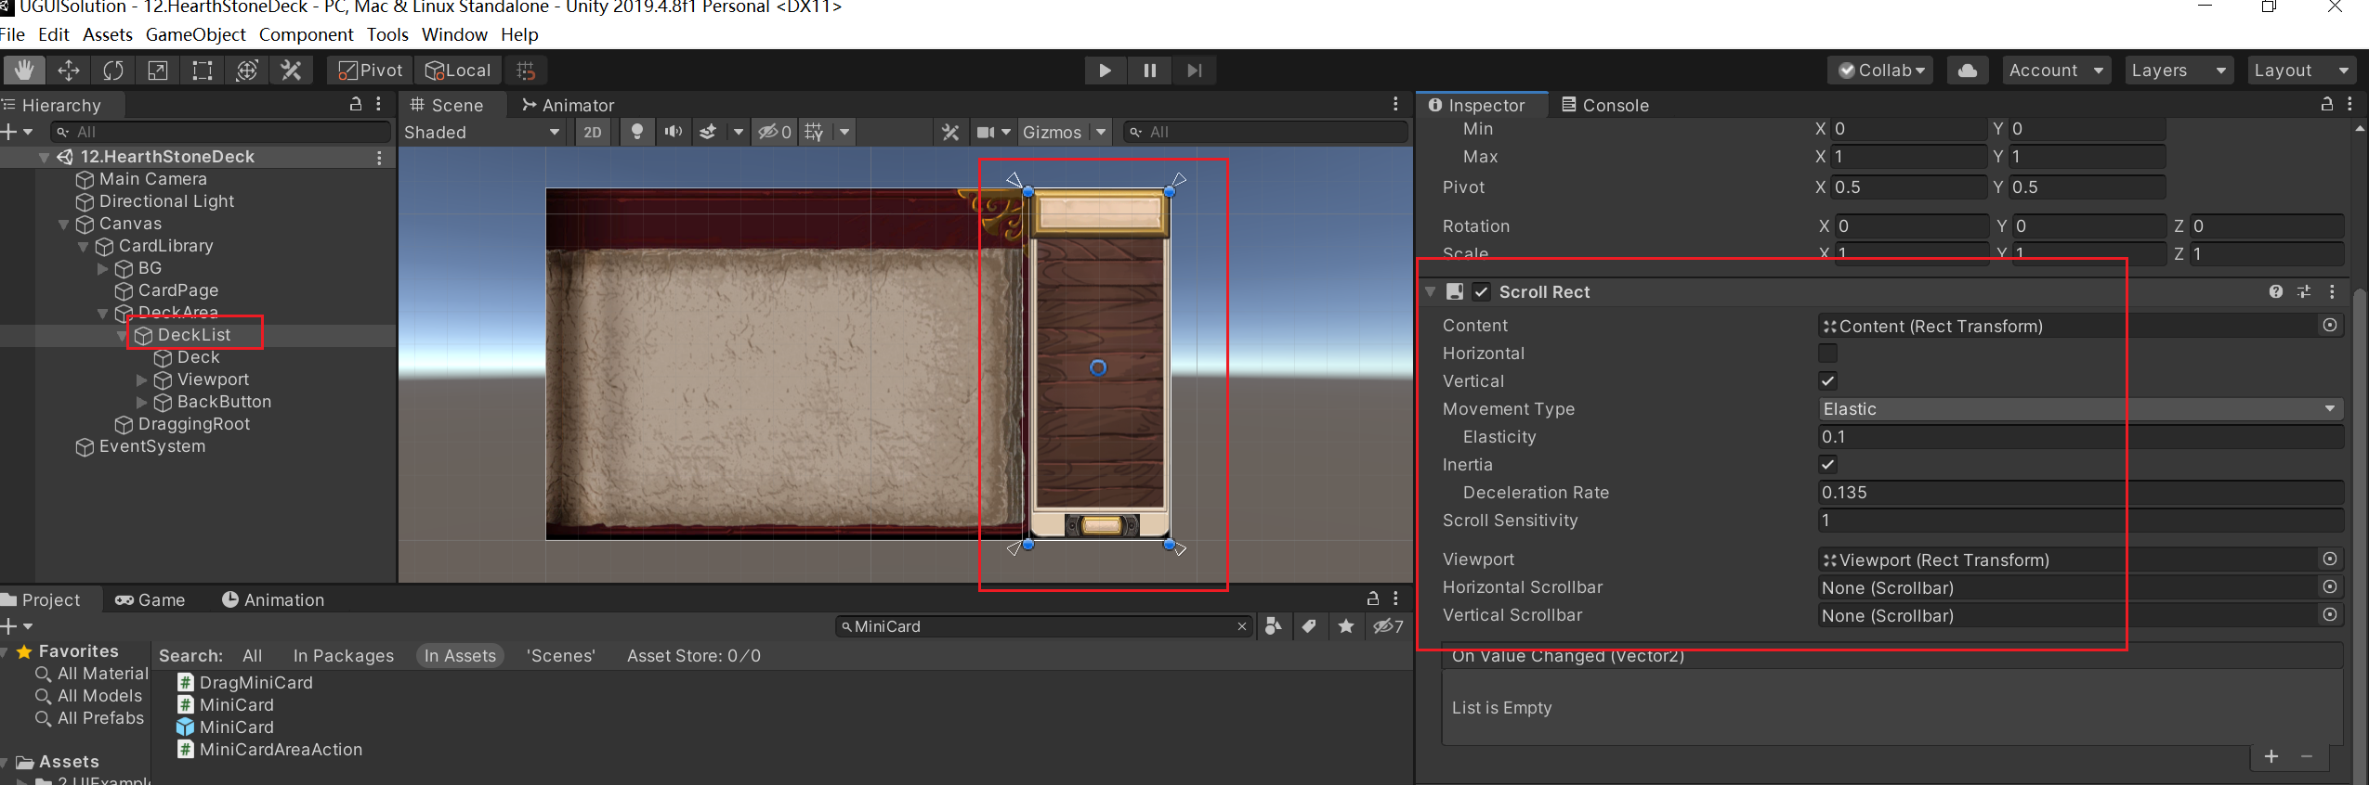The width and height of the screenshot is (2369, 785).
Task: Select DeckList in the hierarchy
Action: click(x=193, y=335)
